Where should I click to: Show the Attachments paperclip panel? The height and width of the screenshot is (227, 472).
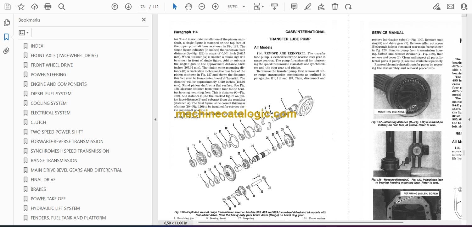(x=6, y=51)
